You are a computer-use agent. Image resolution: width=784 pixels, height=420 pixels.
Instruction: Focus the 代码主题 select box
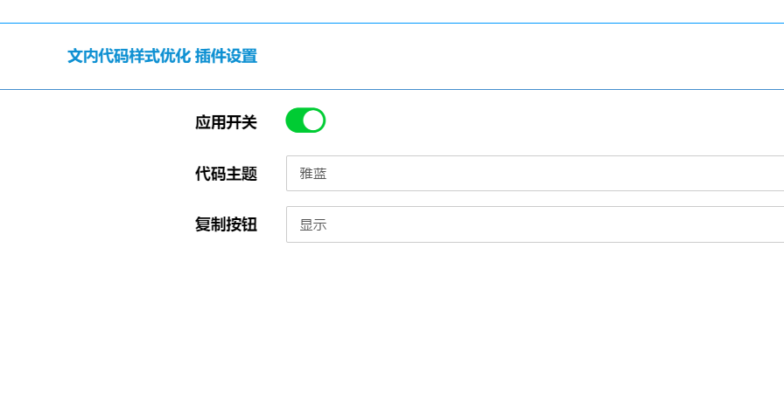pos(535,173)
